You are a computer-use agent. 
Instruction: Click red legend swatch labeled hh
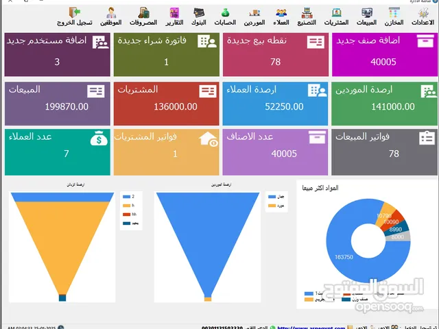pos(126,215)
